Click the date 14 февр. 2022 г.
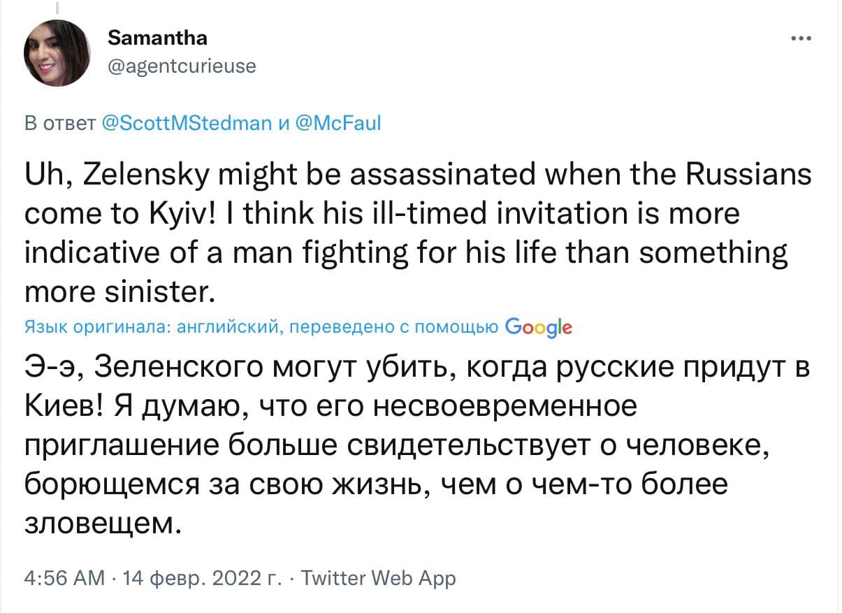The width and height of the screenshot is (842, 613). click(202, 579)
